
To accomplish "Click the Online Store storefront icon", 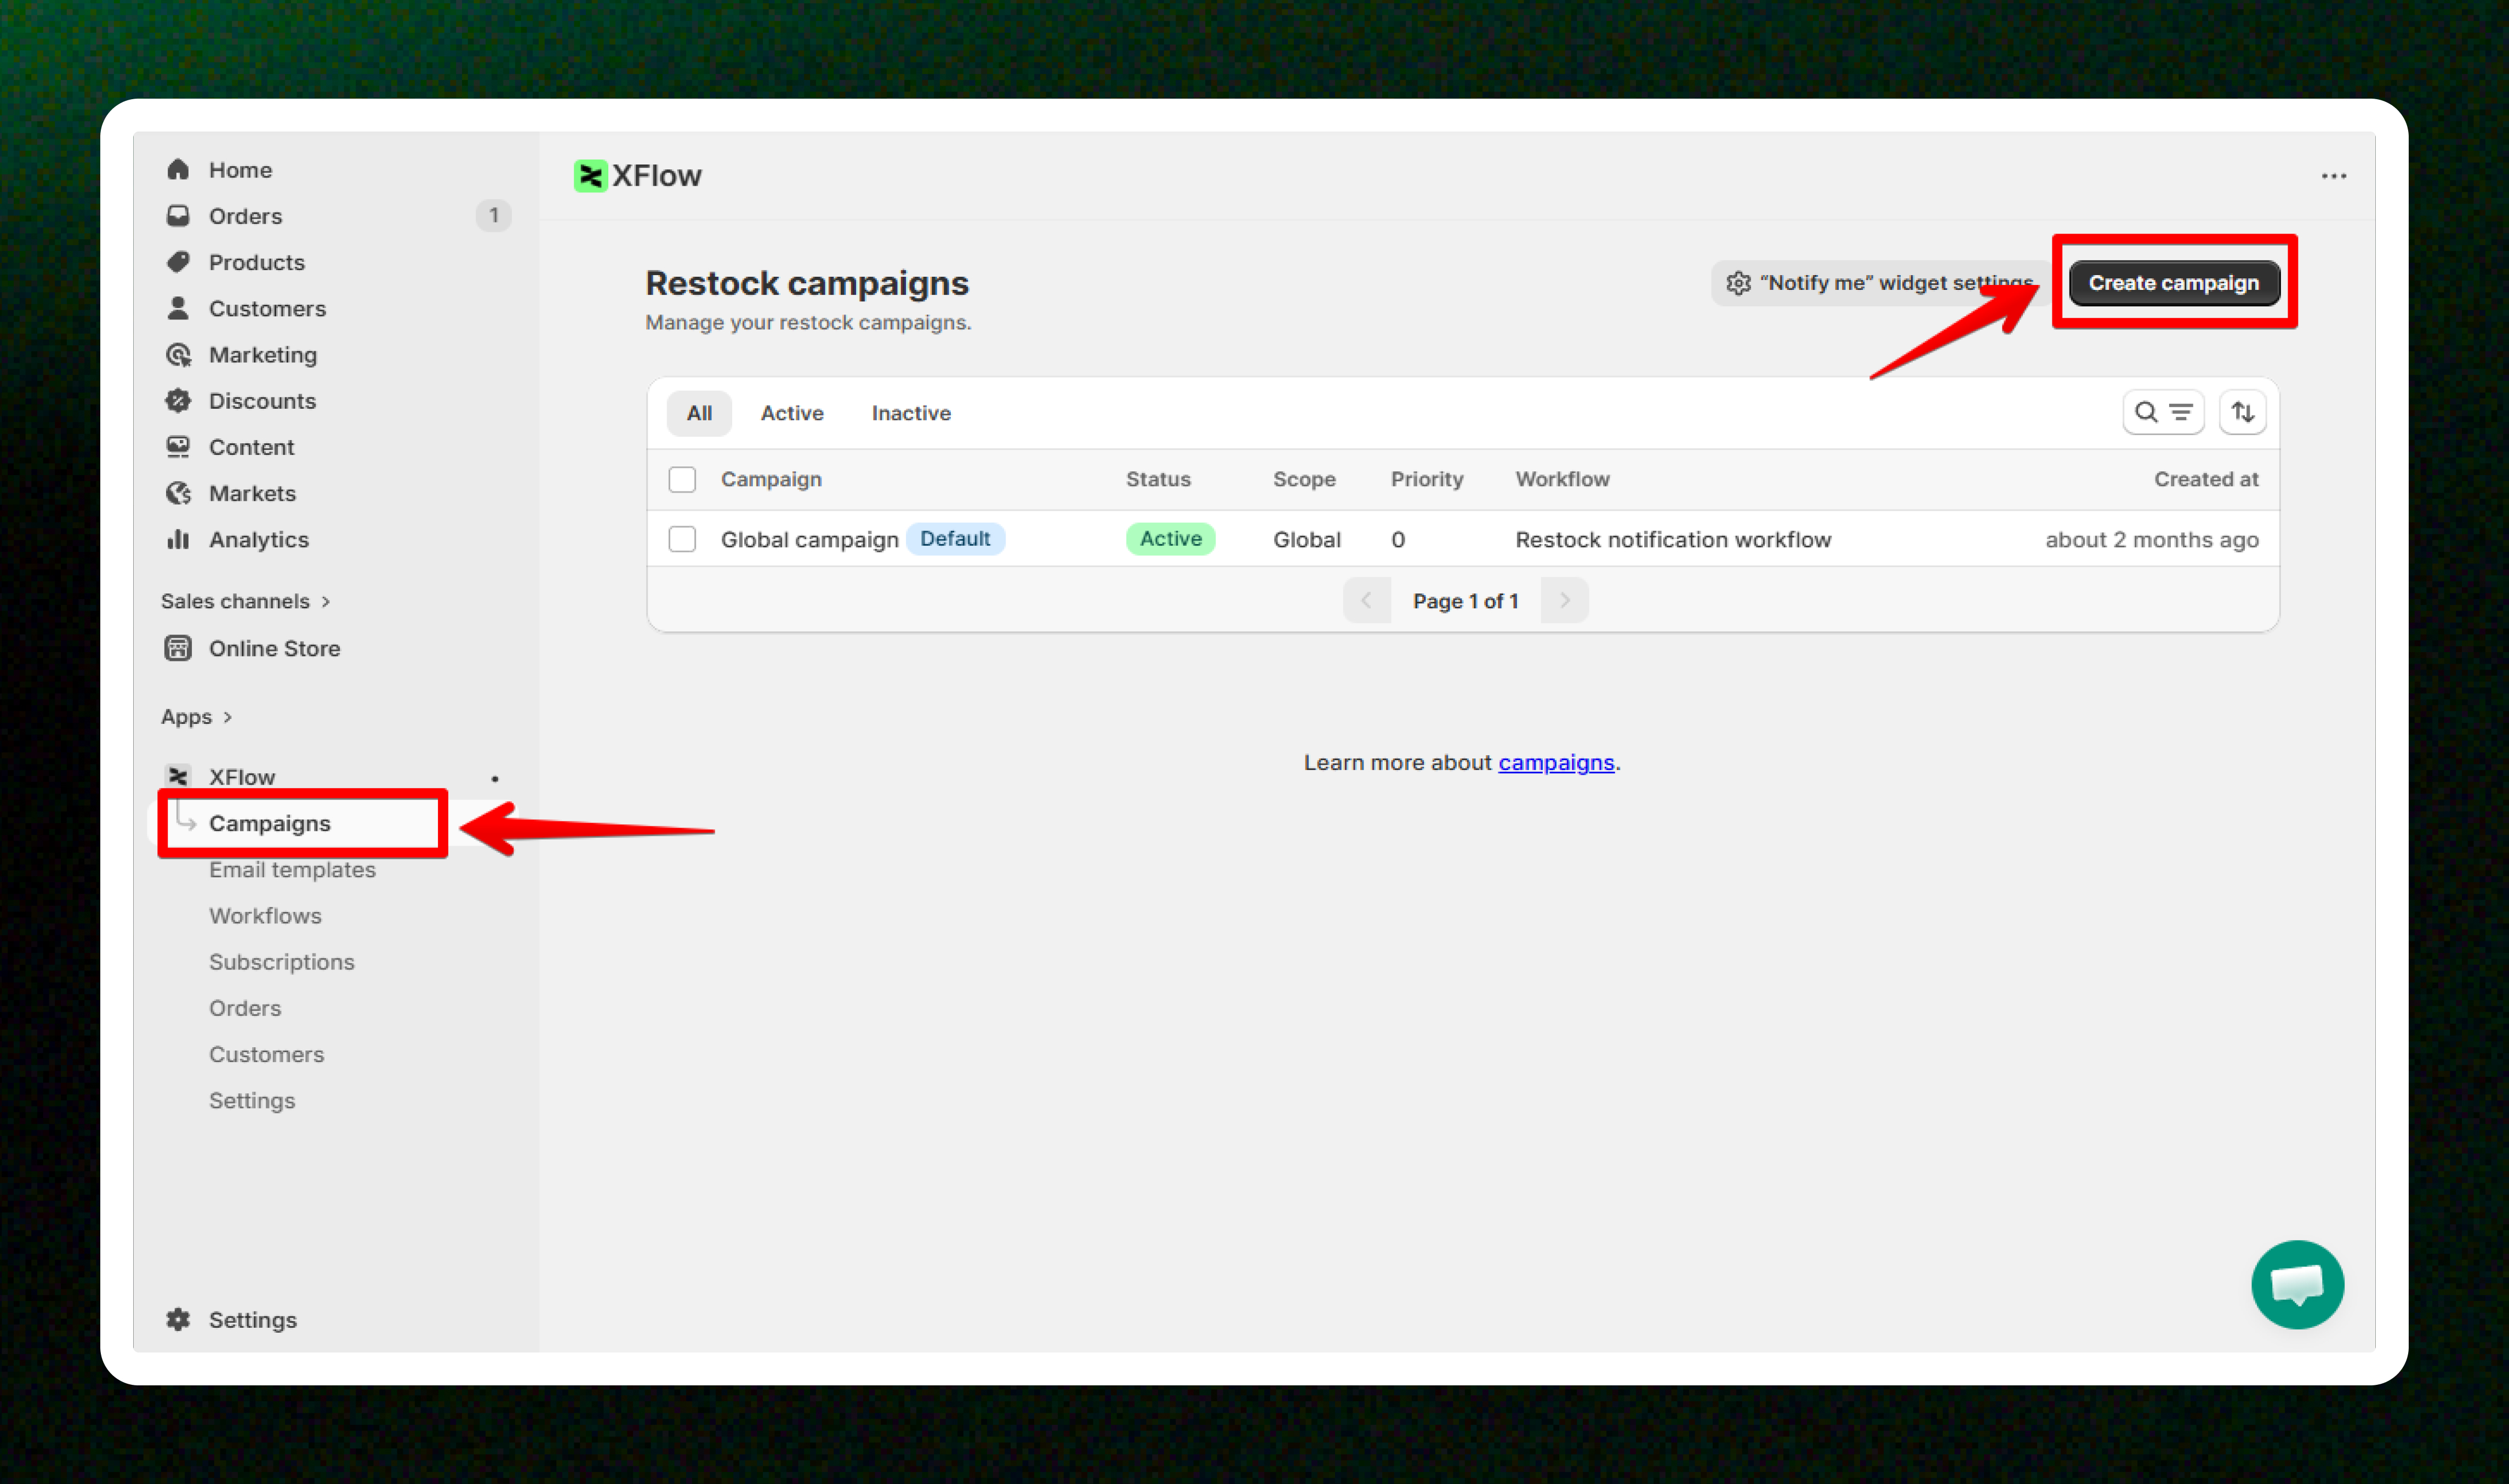I will (178, 648).
